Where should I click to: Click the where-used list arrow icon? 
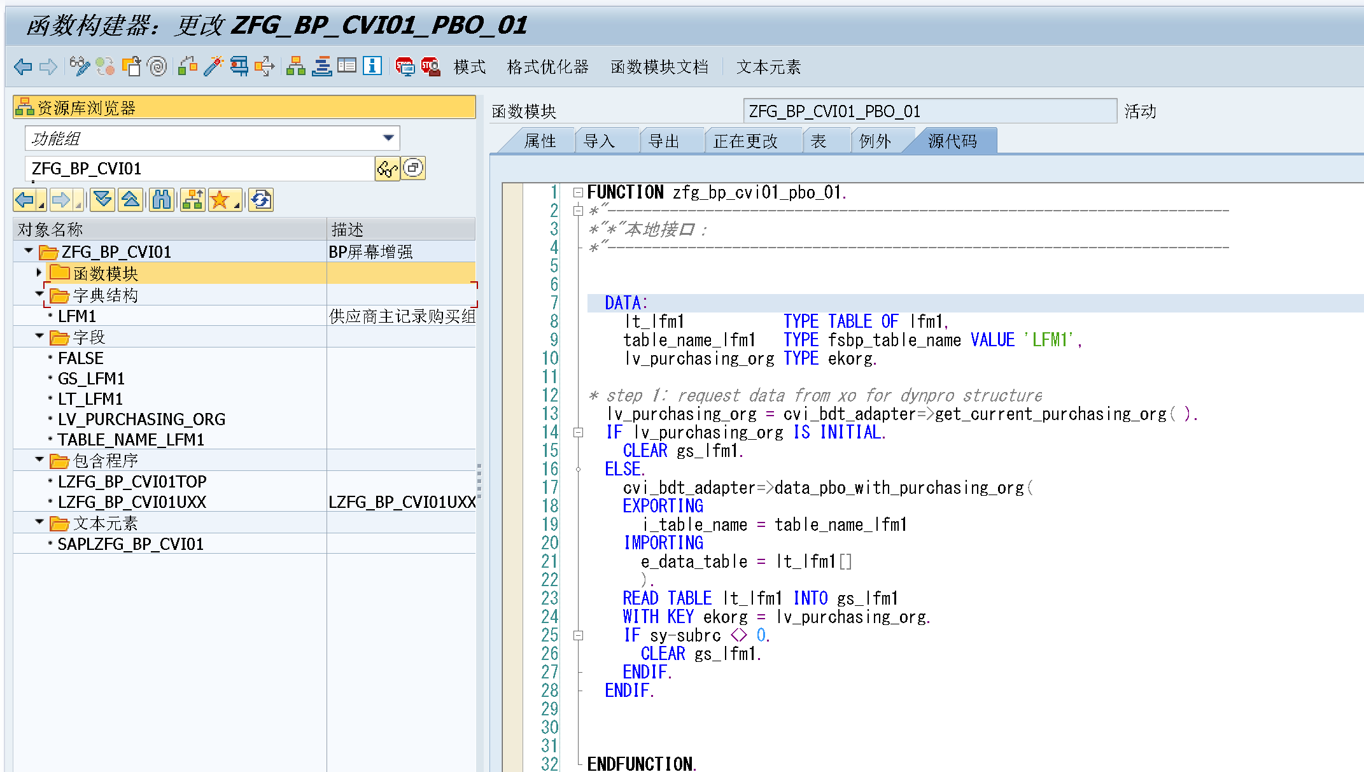[x=265, y=66]
